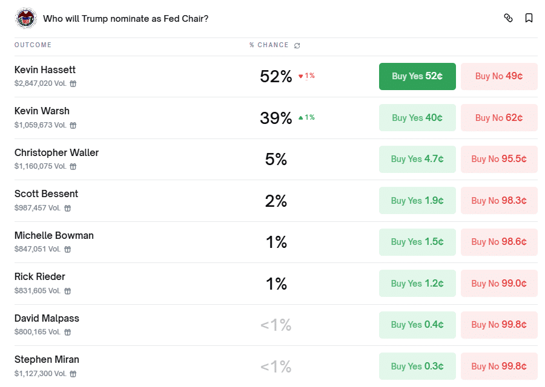Open the Michelle Bowman outcome row
545x387 pixels.
coord(54,235)
